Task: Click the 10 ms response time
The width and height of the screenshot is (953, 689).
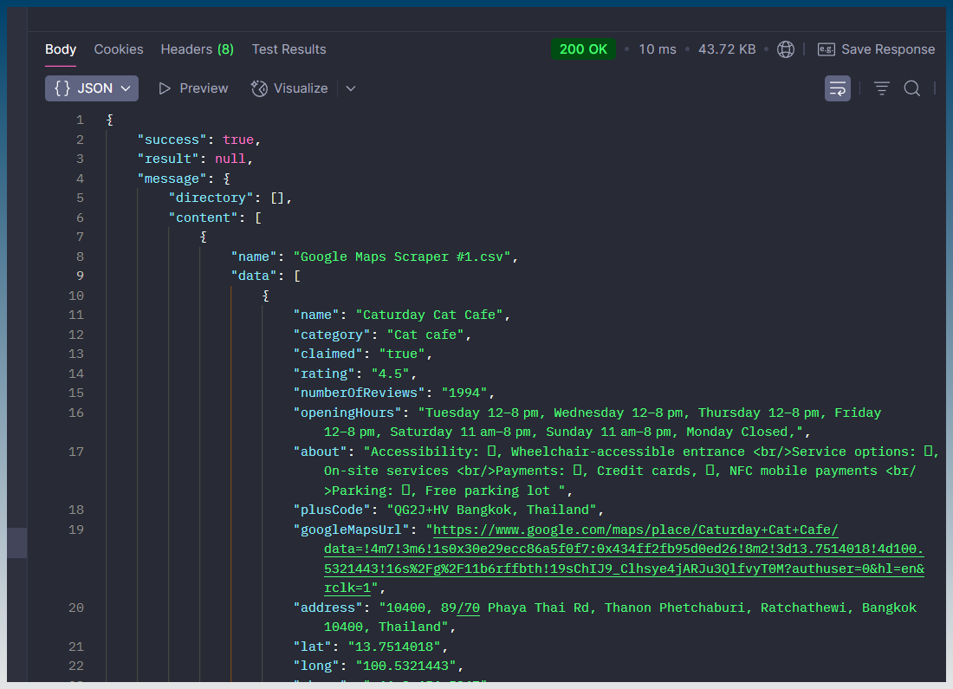Action: [658, 49]
